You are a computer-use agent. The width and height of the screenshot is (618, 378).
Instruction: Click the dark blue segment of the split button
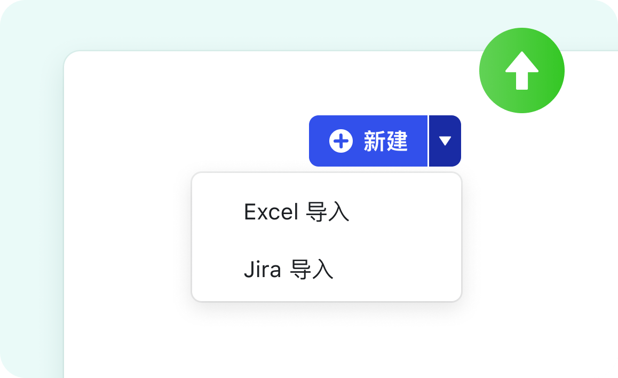coord(445,141)
